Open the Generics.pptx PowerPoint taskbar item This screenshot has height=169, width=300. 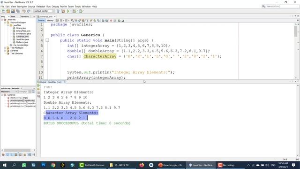[x=171, y=165]
